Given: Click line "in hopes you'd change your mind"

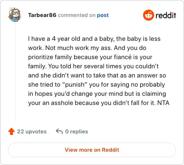Looking at the screenshot, I should [x=97, y=94].
